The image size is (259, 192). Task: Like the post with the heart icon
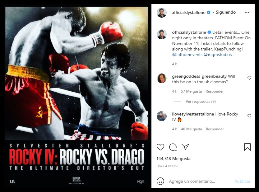click(x=160, y=147)
